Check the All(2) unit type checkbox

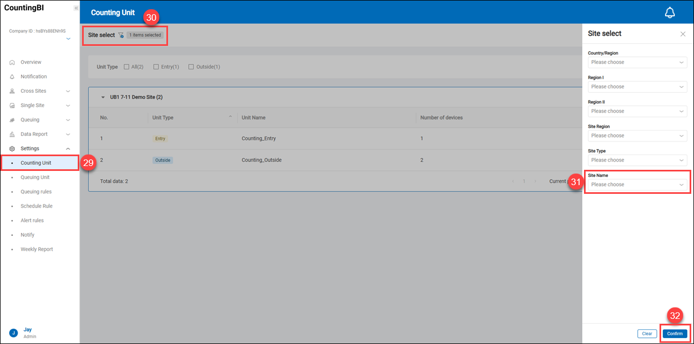126,67
